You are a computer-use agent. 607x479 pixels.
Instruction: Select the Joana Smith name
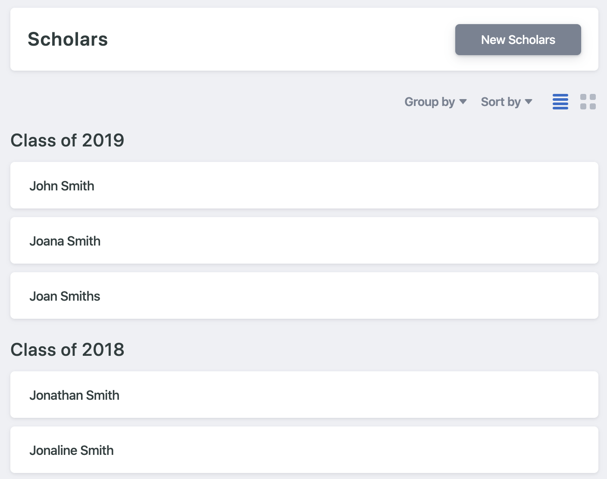point(65,241)
